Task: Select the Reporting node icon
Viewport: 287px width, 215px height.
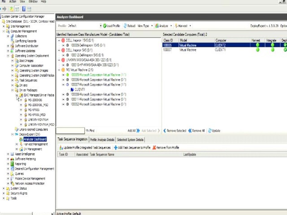Action: click(12, 164)
